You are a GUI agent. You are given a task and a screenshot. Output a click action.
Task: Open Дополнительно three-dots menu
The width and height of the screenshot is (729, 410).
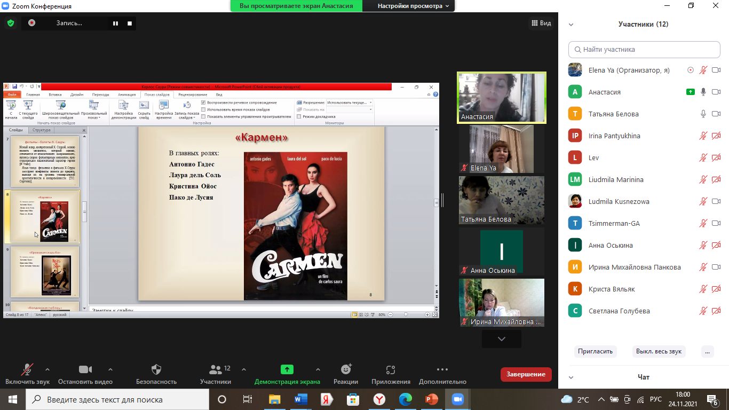point(442,369)
